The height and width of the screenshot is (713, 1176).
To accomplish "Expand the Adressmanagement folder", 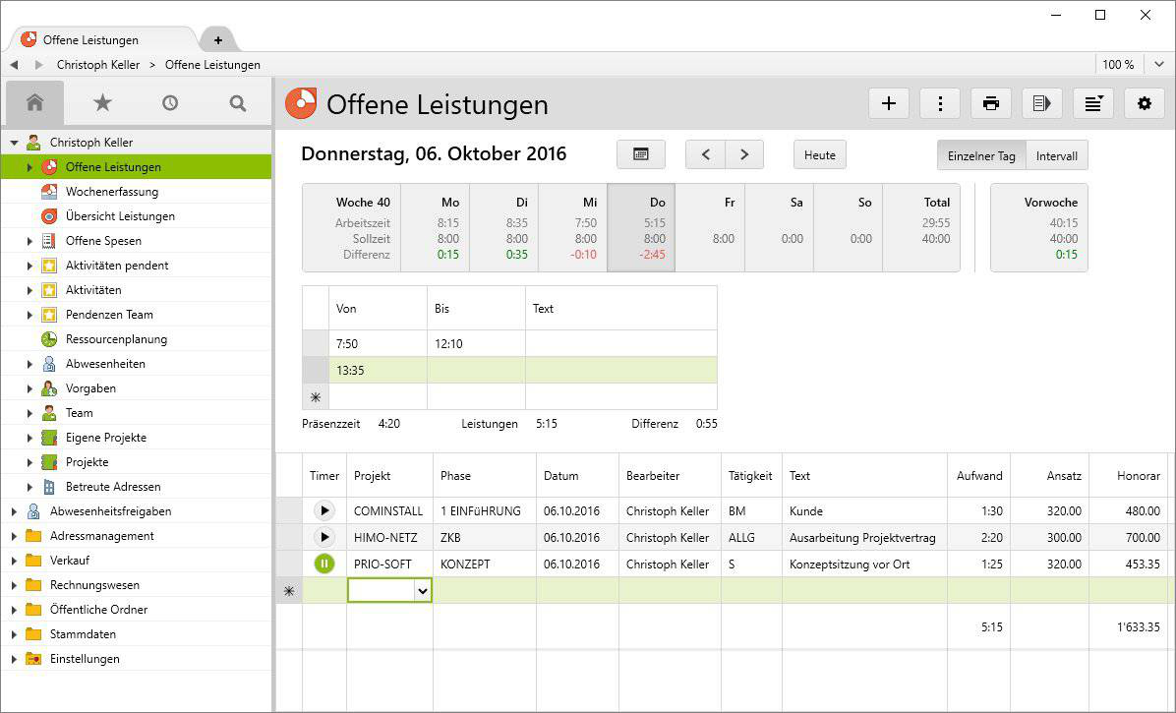I will pos(14,536).
